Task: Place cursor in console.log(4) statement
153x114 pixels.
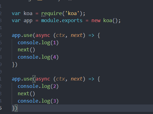Action: point(38,57)
